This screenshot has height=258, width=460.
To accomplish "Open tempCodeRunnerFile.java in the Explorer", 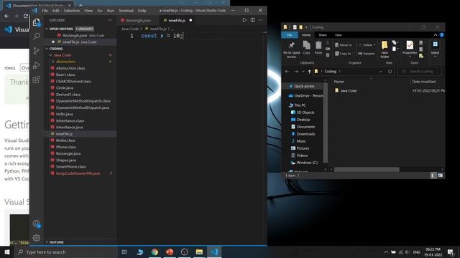I will 78,173.
